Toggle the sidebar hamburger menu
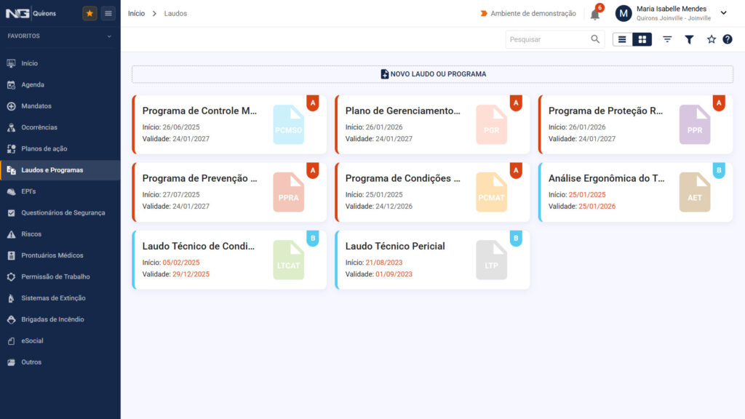 click(x=108, y=13)
